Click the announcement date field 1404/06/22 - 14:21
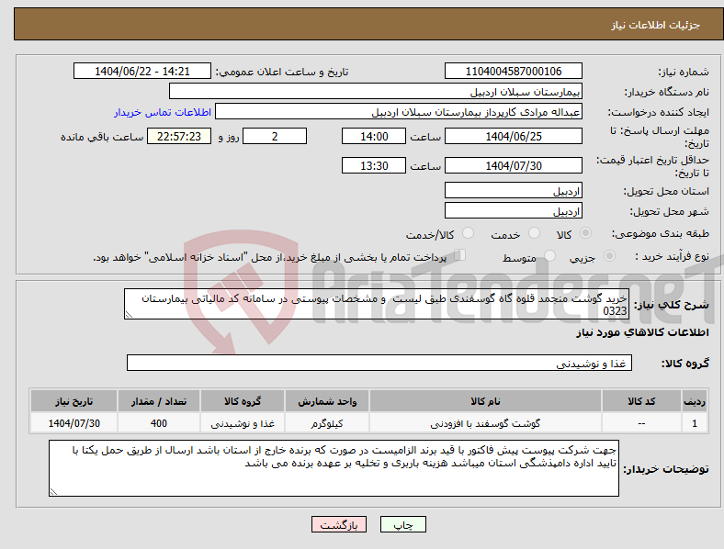Screen dimensions: 724x549 click(x=142, y=71)
